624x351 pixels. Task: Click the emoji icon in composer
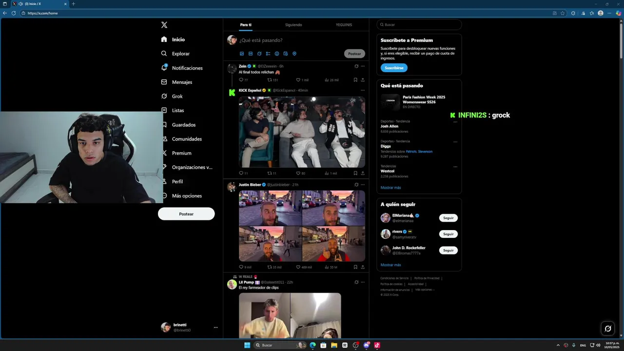277,54
